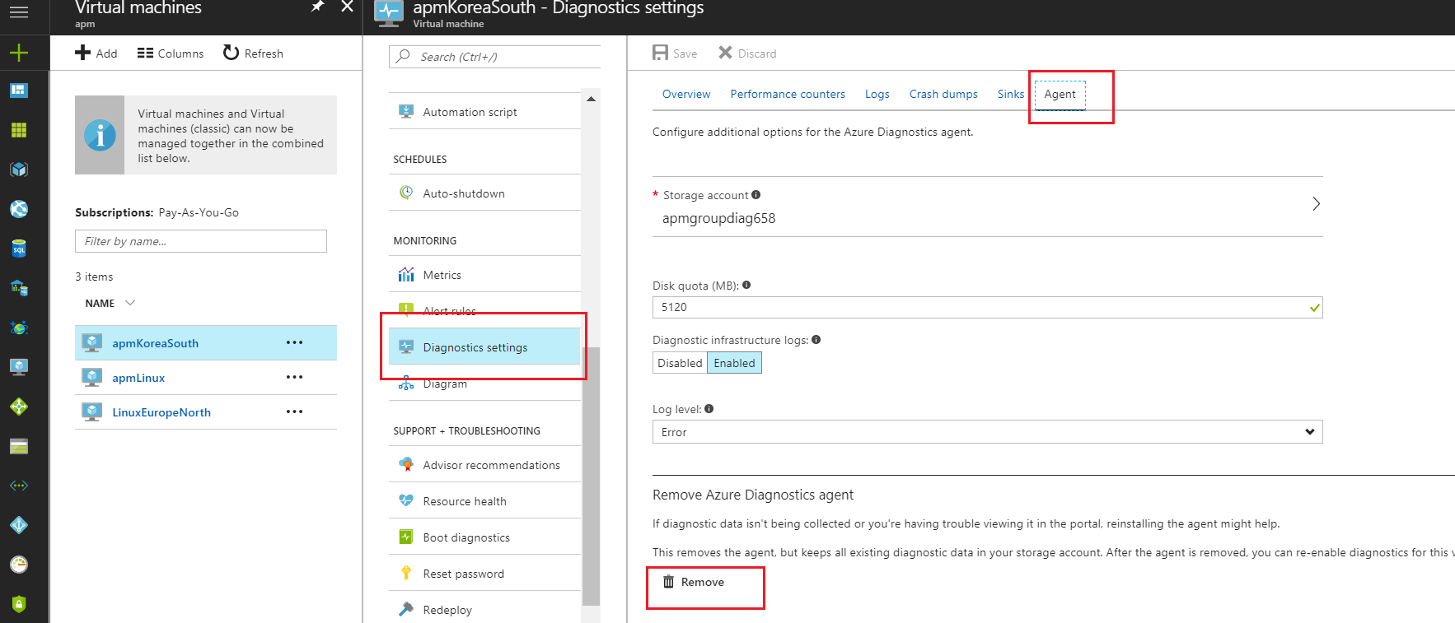Open the All resources grid icon
This screenshot has height=623, width=1455.
(x=18, y=130)
